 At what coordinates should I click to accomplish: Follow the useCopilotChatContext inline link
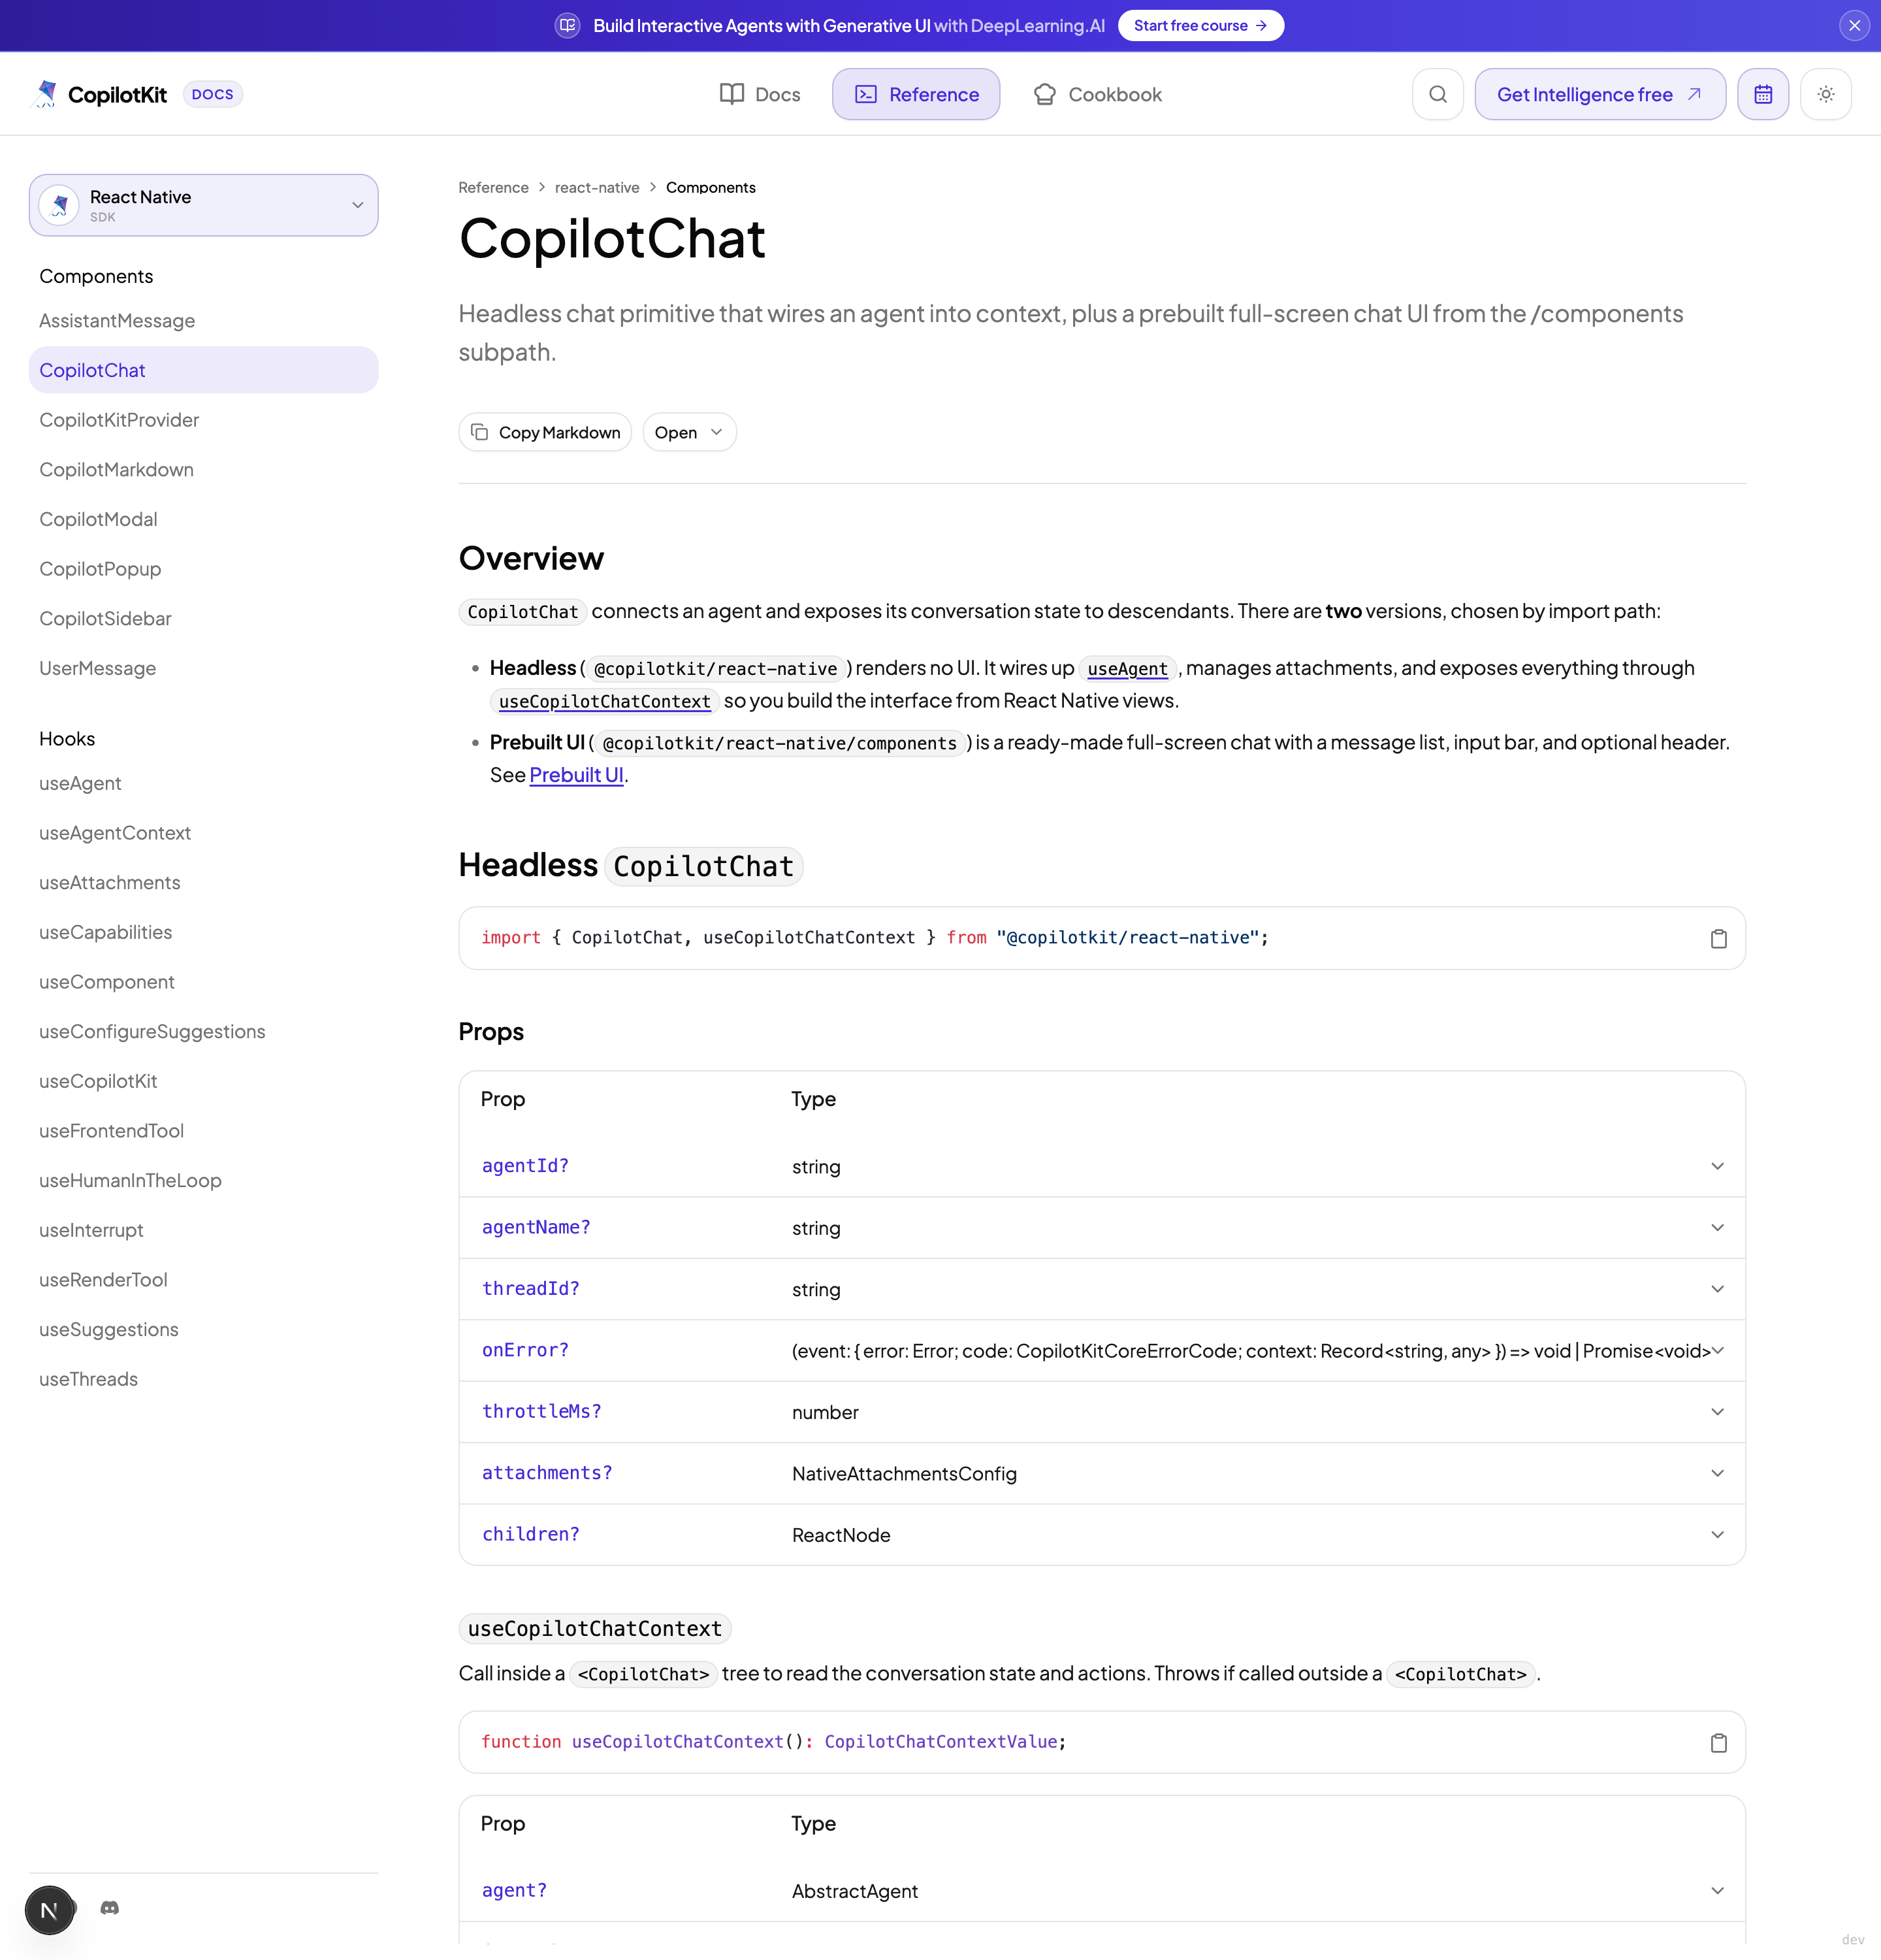605,702
